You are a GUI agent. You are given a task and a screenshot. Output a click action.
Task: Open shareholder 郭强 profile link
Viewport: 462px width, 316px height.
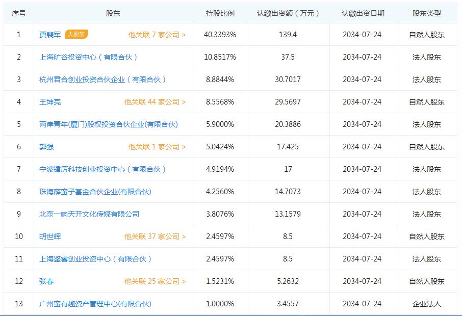46,147
